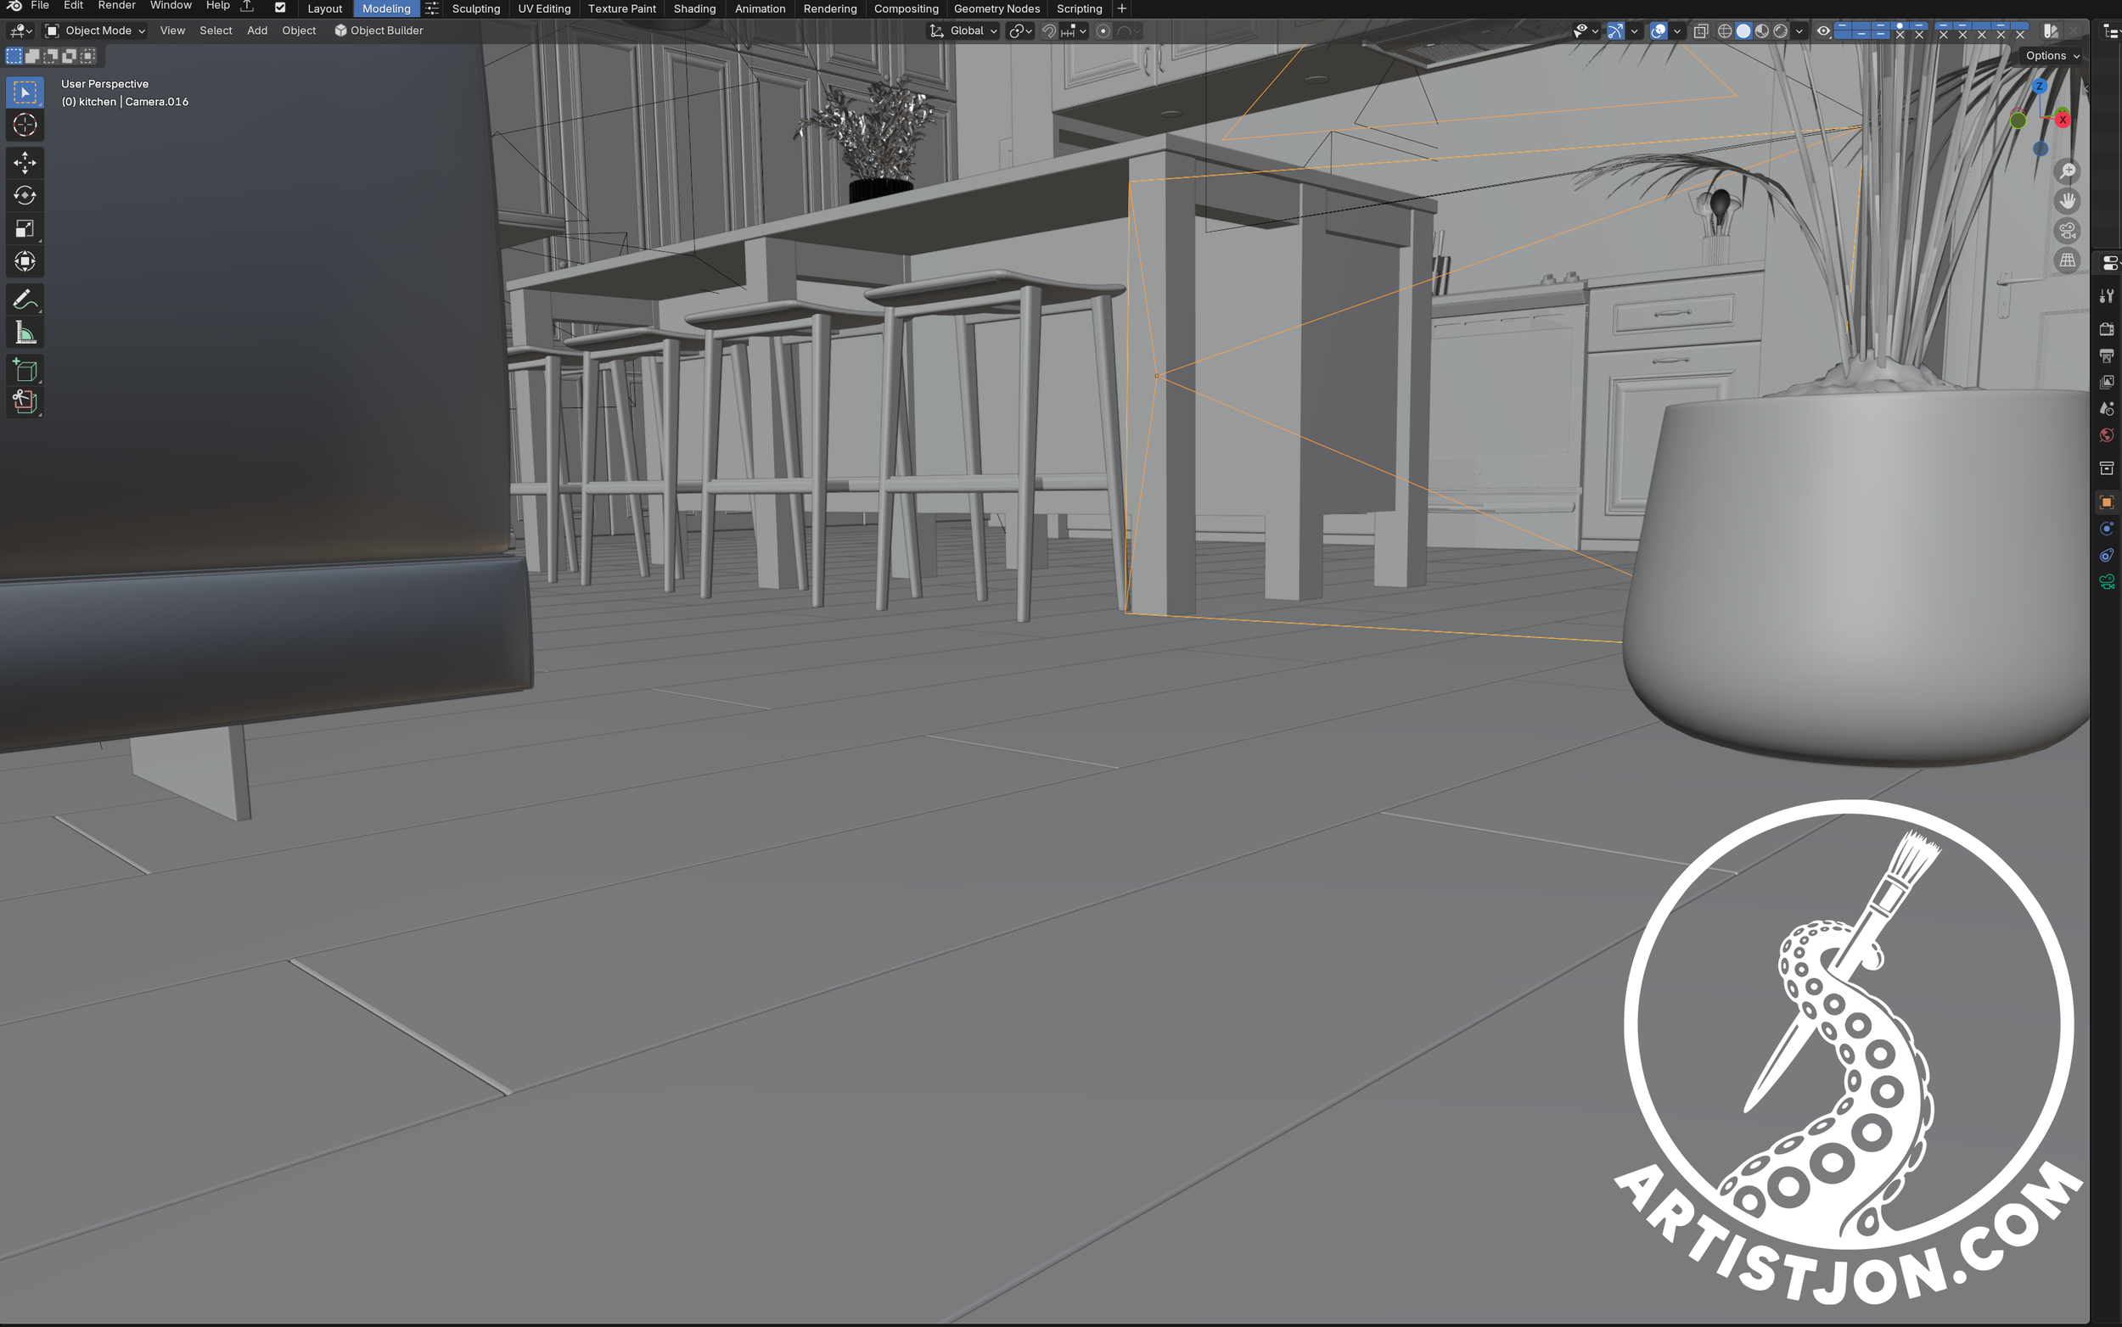Select the Rotate tool
The height and width of the screenshot is (1327, 2122).
pos(25,196)
